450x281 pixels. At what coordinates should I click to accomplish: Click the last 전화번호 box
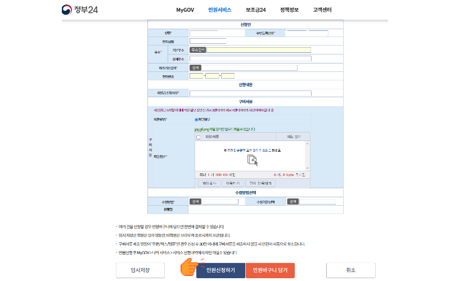coord(228,76)
